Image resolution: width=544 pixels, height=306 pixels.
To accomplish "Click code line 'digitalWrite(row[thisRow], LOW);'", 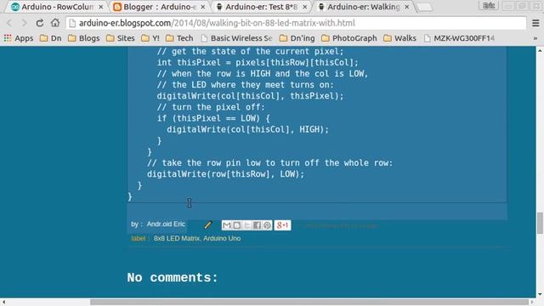I will [225, 174].
